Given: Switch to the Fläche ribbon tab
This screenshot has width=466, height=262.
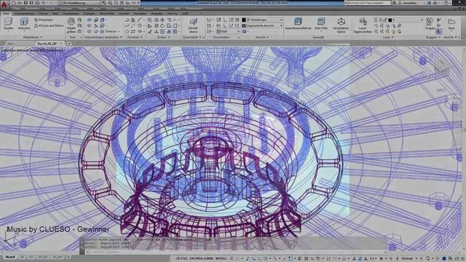Looking at the screenshot, I should click(x=44, y=13).
